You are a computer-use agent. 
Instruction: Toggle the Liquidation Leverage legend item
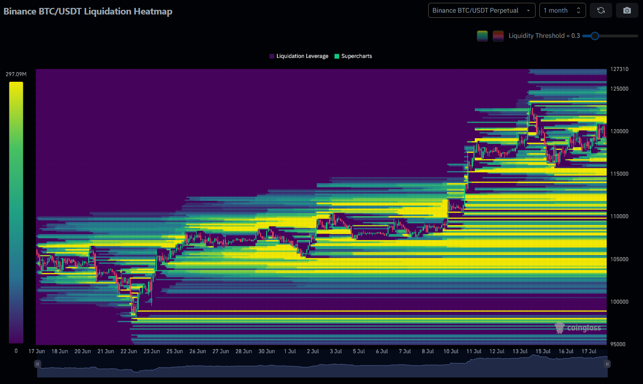click(x=299, y=56)
